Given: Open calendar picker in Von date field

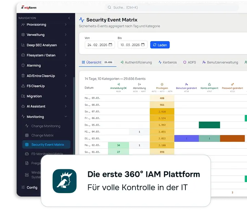Looking at the screenshot, I should (110, 45).
